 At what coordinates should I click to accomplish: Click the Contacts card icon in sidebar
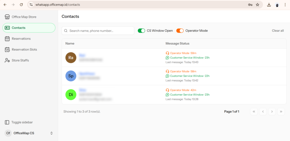[7, 28]
